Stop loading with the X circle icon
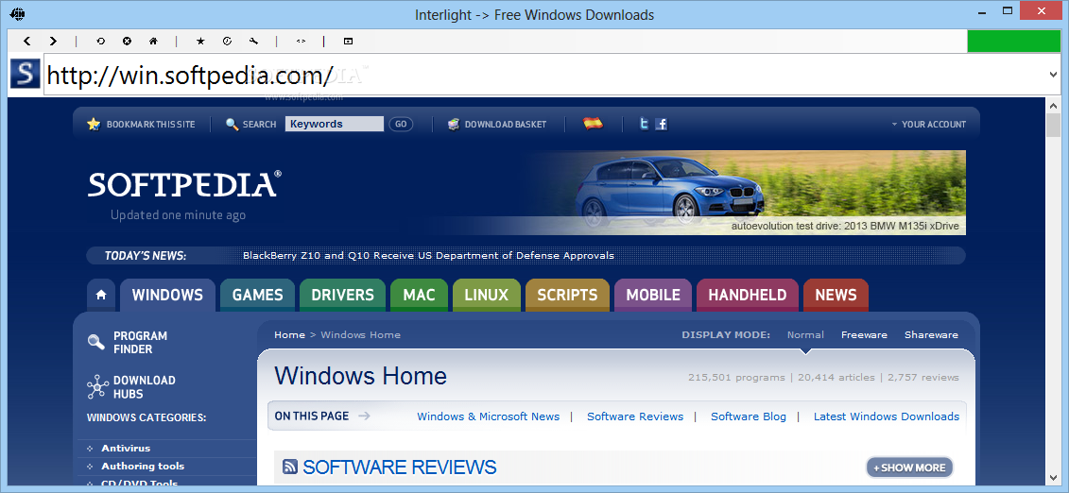The height and width of the screenshot is (493, 1069). point(127,41)
